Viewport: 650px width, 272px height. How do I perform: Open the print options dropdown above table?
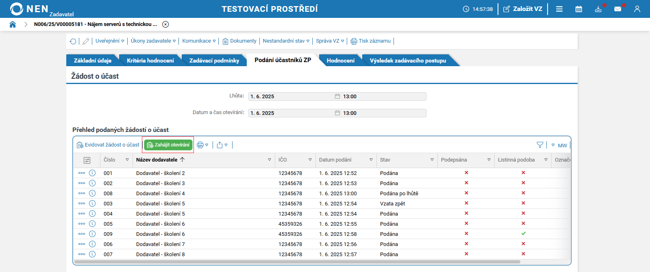(202, 145)
